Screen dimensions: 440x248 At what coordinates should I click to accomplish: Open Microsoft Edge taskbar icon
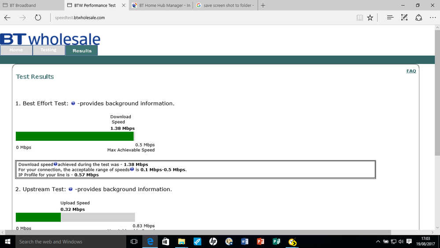coord(150,241)
